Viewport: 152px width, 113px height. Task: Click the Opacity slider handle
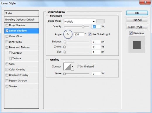pyautogui.click(x=83, y=27)
